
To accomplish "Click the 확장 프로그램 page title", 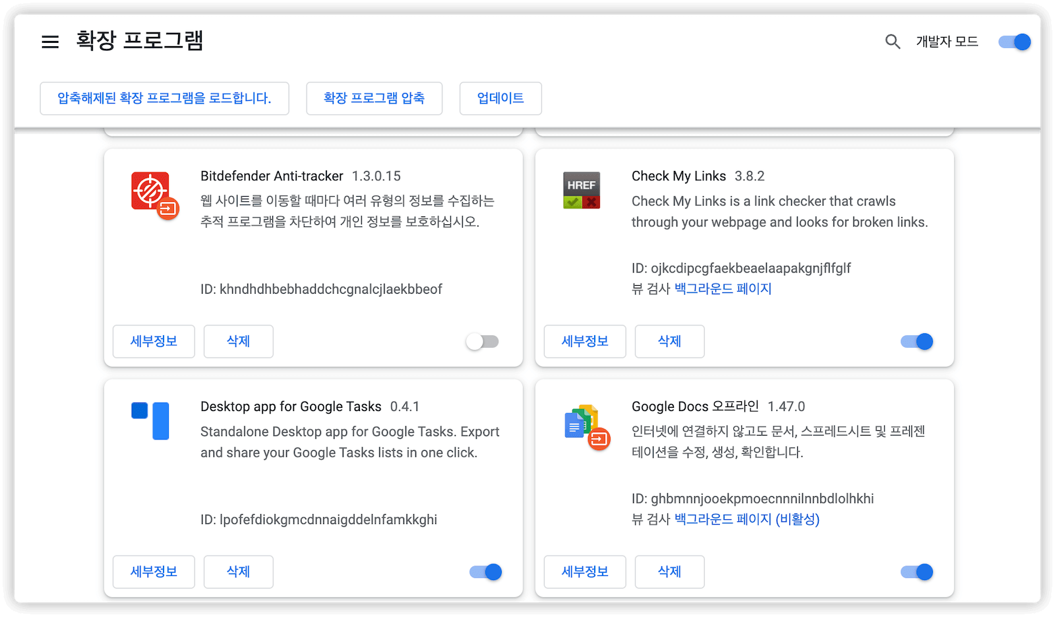I will (140, 40).
